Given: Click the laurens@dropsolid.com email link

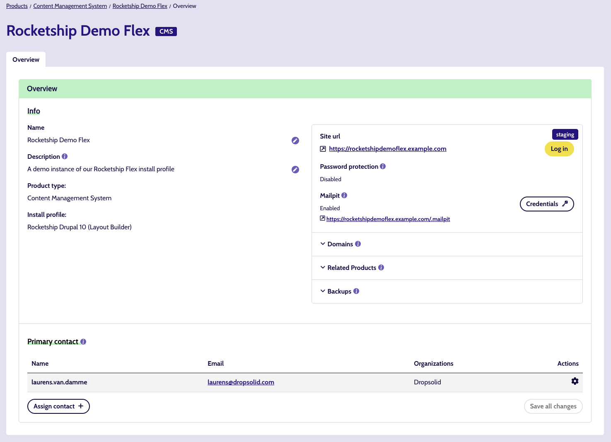Looking at the screenshot, I should [x=241, y=382].
